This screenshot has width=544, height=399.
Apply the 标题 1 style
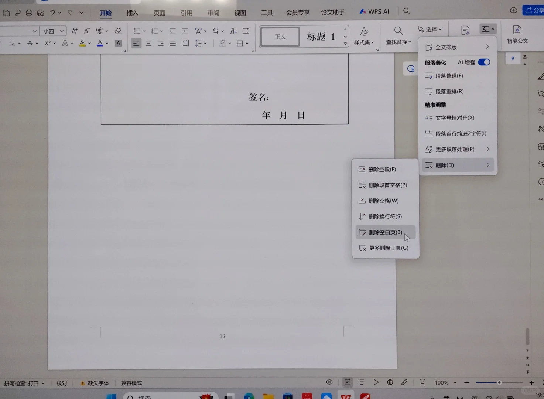pyautogui.click(x=321, y=37)
